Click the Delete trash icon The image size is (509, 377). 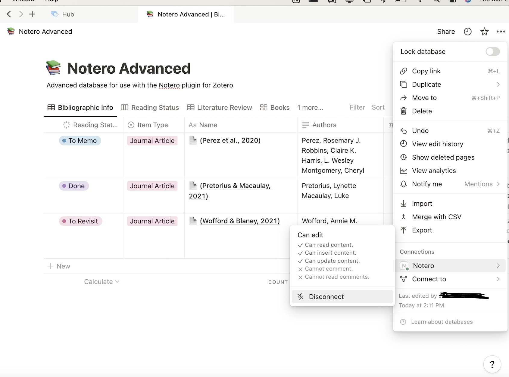click(x=404, y=111)
